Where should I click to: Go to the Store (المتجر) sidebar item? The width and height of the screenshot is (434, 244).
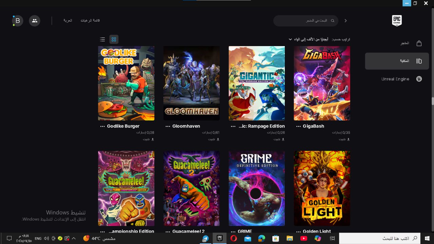[397, 43]
